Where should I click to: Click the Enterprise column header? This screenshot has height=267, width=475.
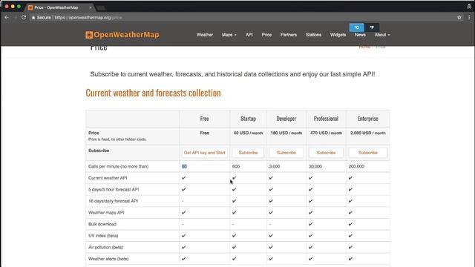coord(368,119)
